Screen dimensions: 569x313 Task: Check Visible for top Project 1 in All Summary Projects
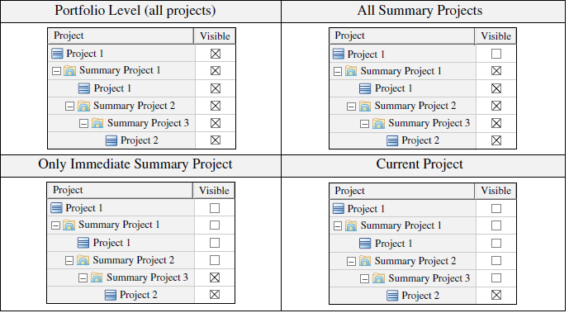[496, 54]
